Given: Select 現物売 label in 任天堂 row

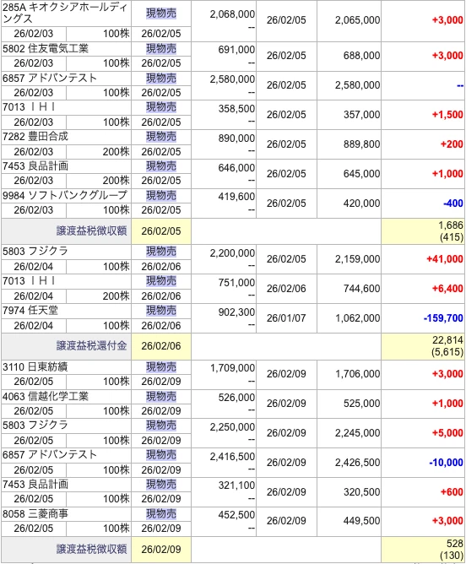Looking at the screenshot, I should point(161,311).
